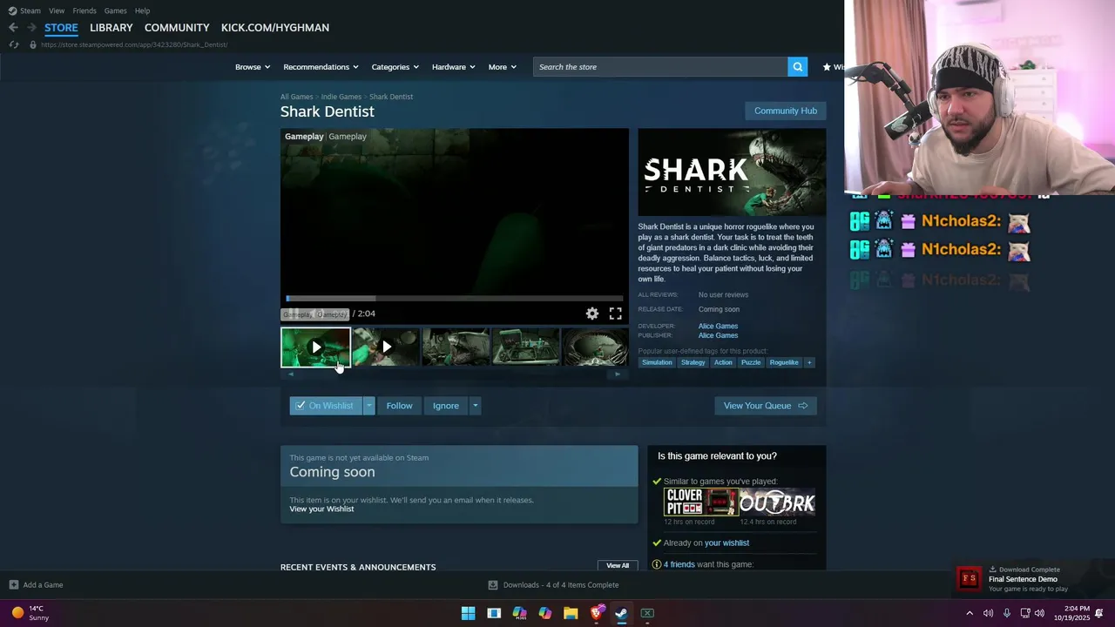Open View Your Queue
This screenshot has width=1115, height=627.
766,406
